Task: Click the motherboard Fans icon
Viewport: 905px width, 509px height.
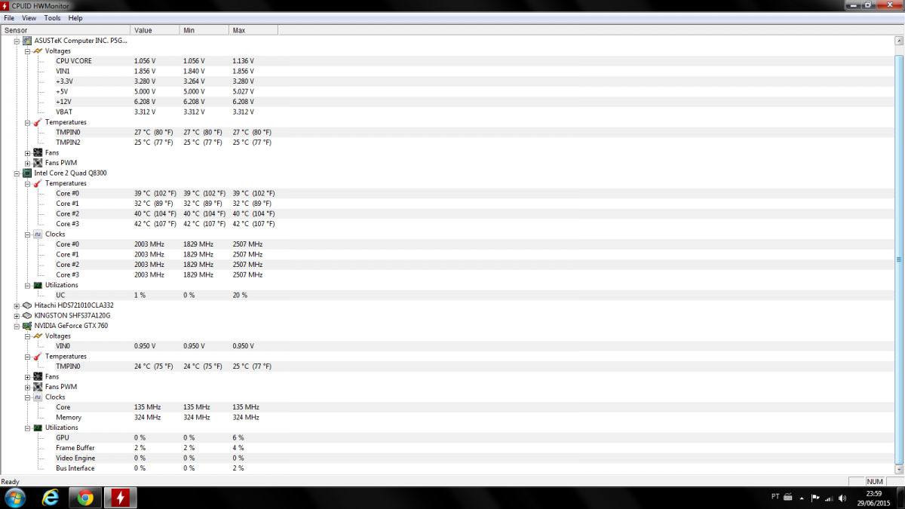Action: (x=37, y=152)
